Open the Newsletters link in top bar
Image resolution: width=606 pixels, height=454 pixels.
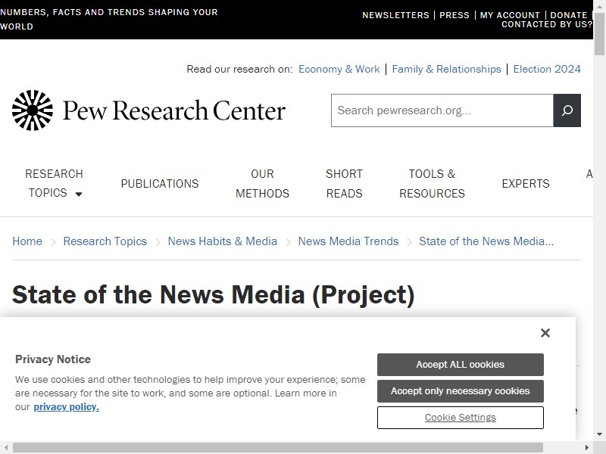[395, 15]
